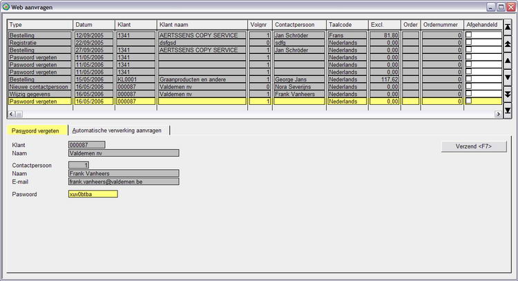Click the horizontal scrollbar right arrow
Image resolution: width=518 pixels, height=281 pixels.
[498, 114]
